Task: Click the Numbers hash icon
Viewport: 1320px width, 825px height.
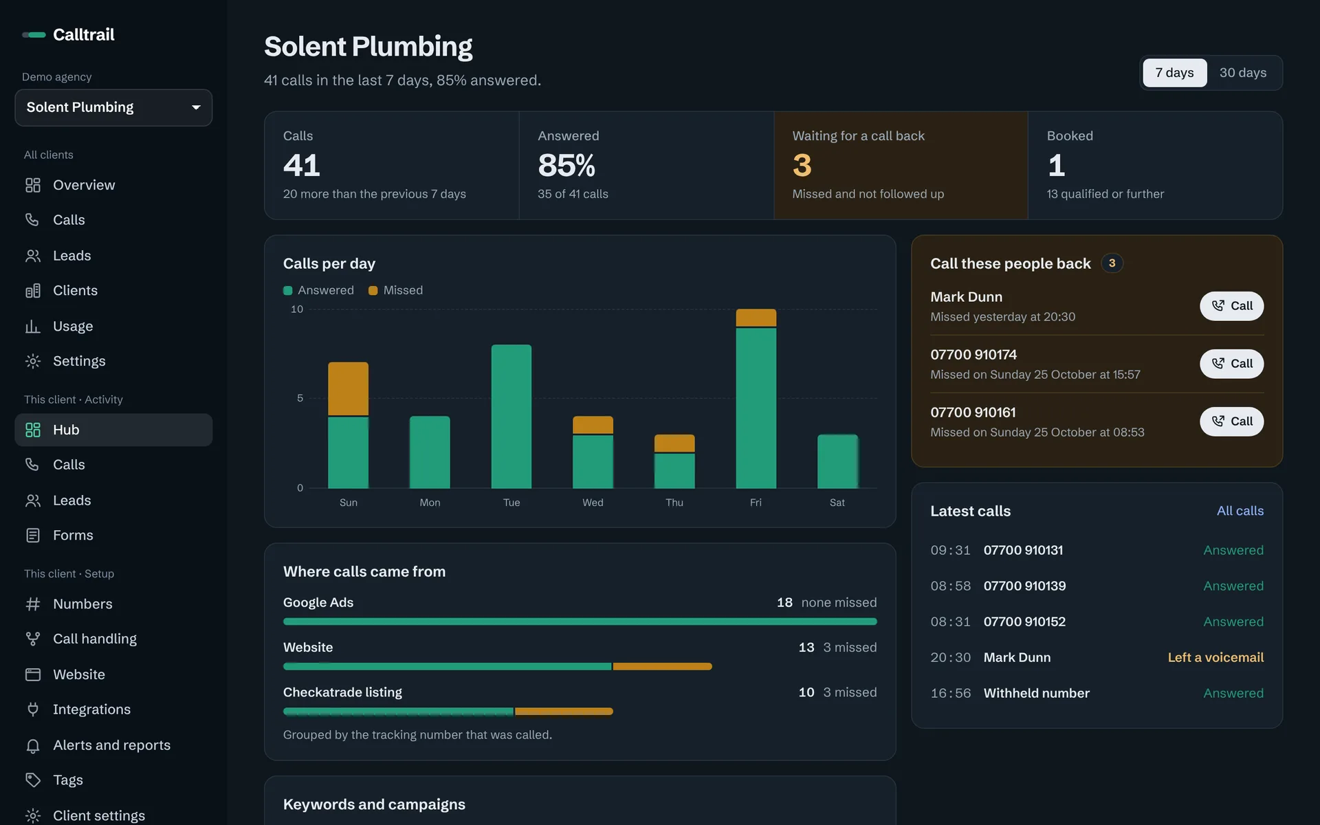Action: tap(33, 604)
